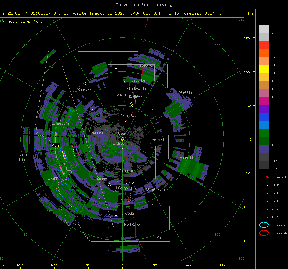This screenshot has width=288, height=269.
Task: Click the cyan current ellipse legend icon
Action: point(264,225)
